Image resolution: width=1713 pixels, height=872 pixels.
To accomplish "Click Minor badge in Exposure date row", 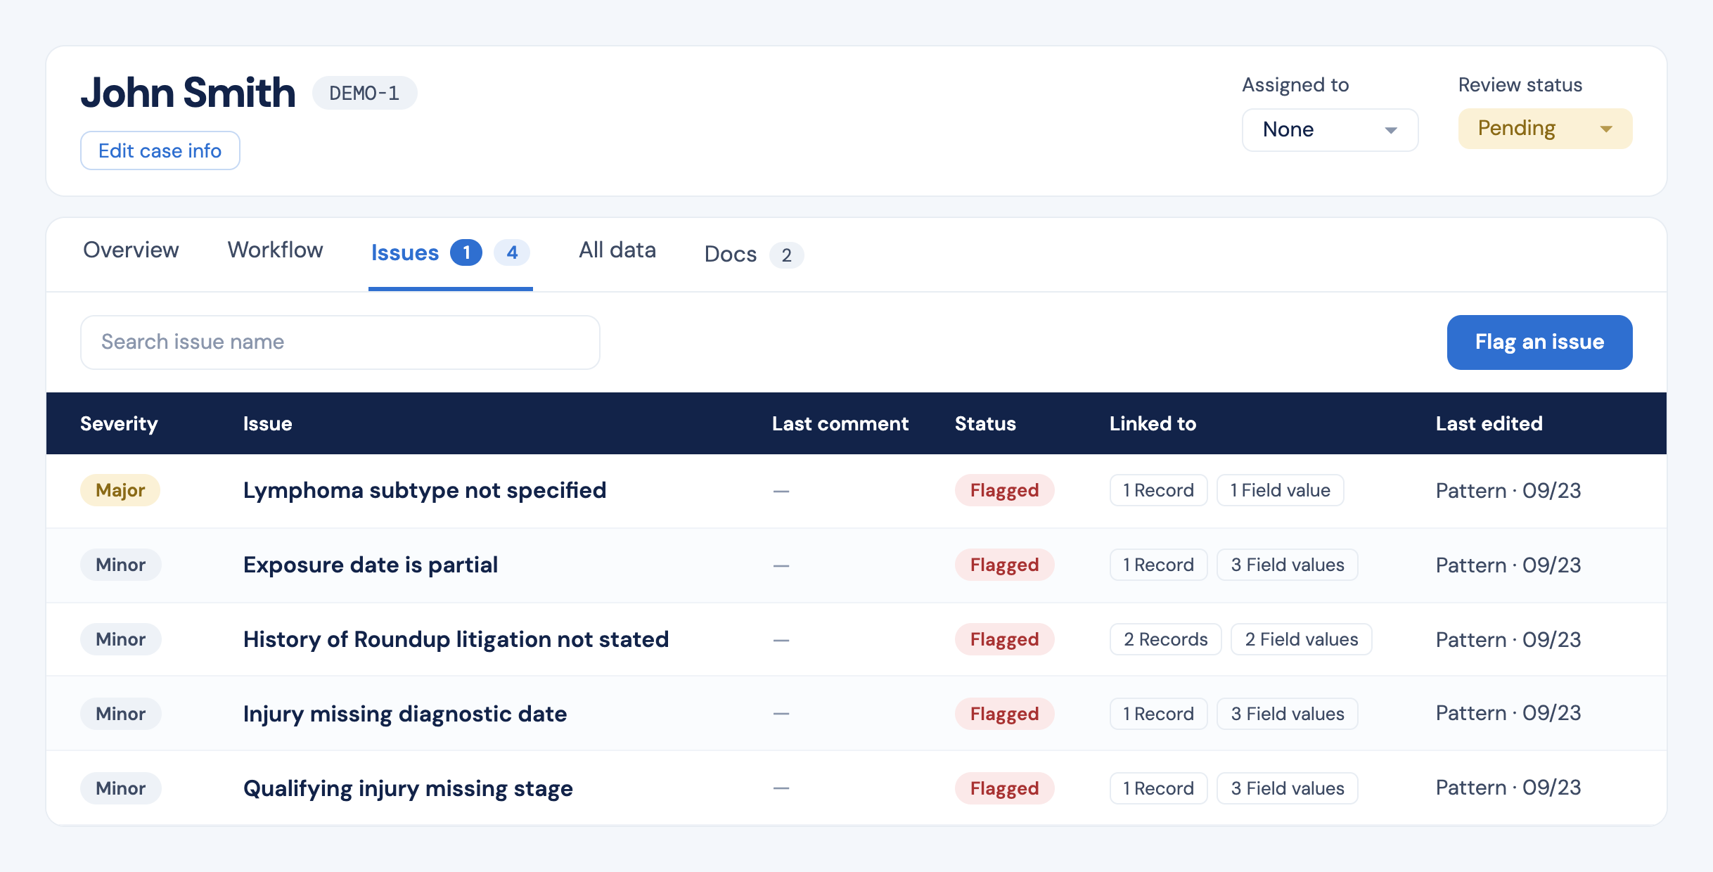I will point(120,565).
